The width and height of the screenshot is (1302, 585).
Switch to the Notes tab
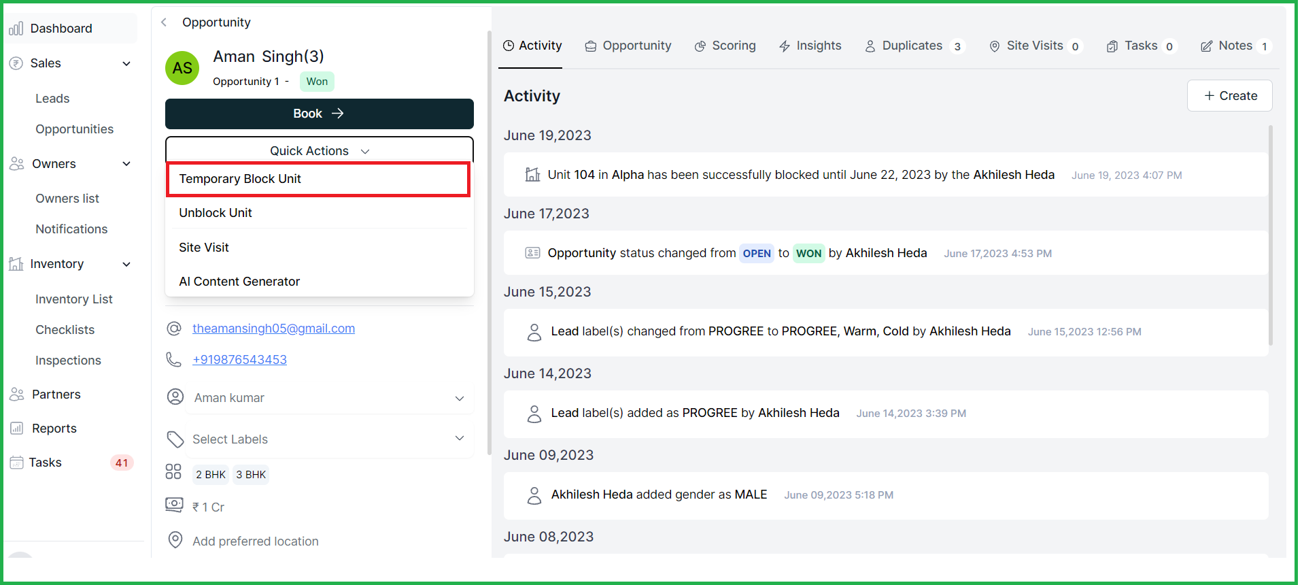point(1235,46)
